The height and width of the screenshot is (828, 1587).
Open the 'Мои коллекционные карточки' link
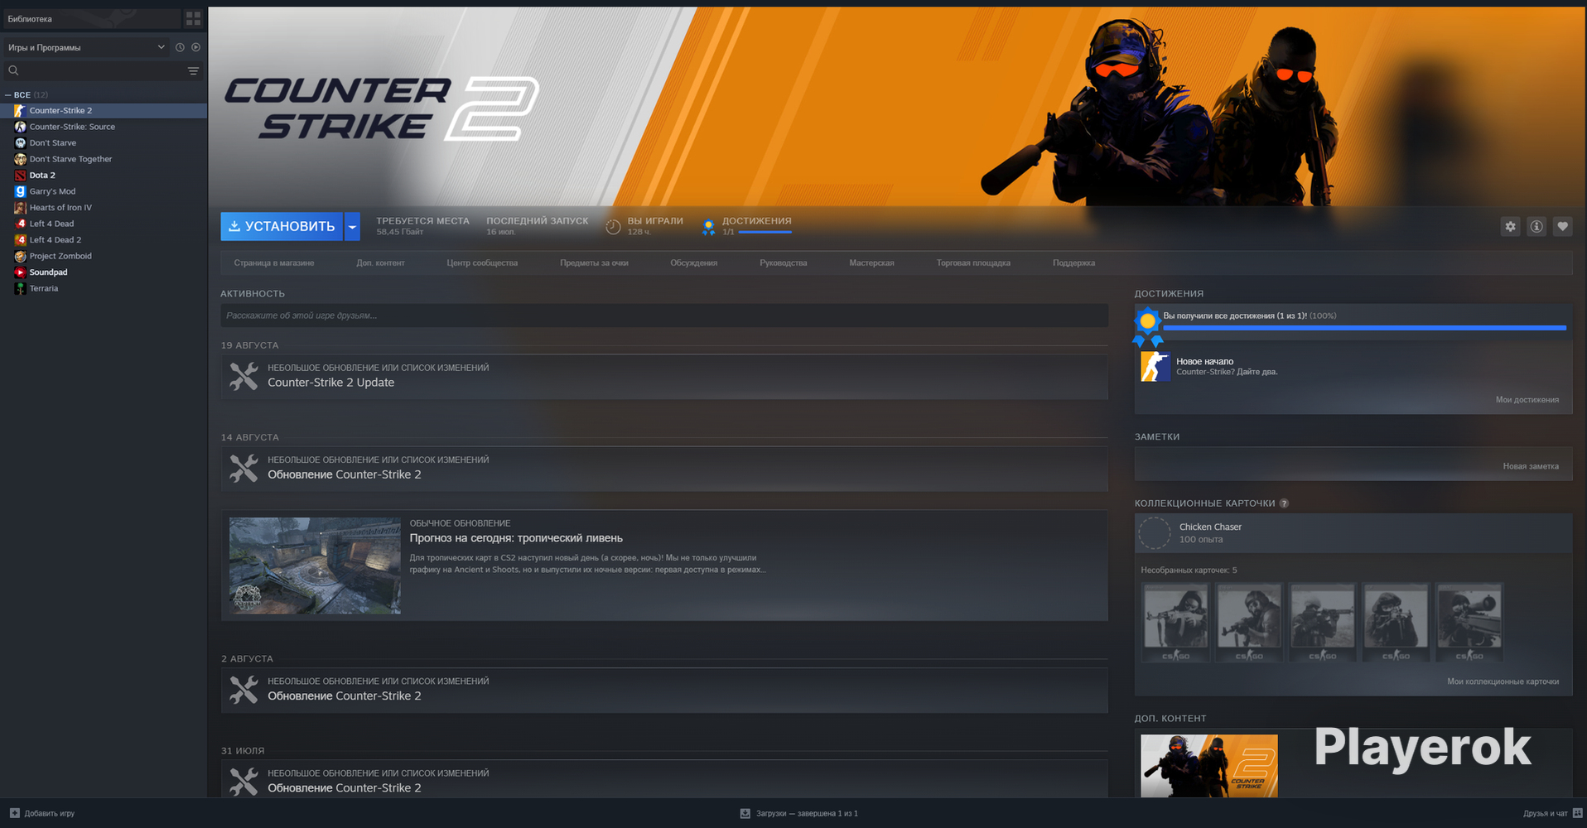tap(1503, 681)
